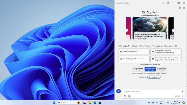Choose the umweltfreundliches Leben ideas suggestion
Image resolution: width=187 pixels, height=105 pixels.
point(166,52)
